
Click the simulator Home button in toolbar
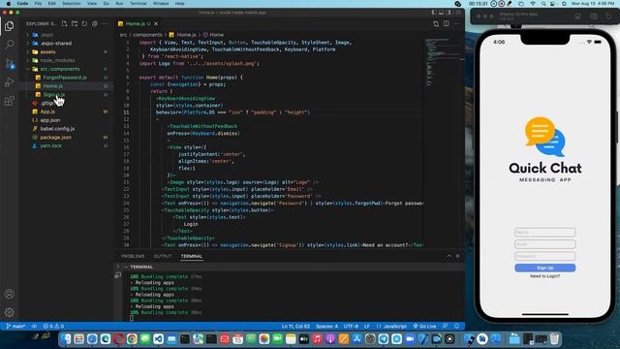click(x=577, y=16)
